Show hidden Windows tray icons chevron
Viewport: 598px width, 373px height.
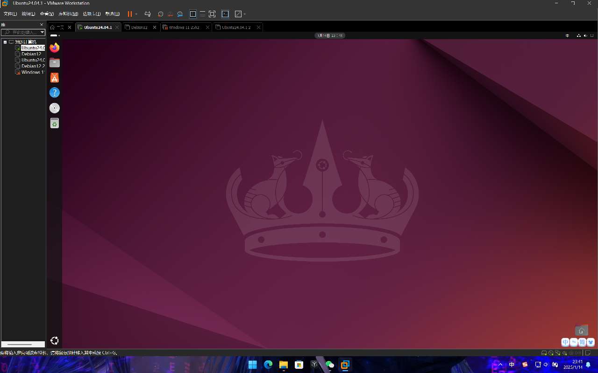click(501, 365)
